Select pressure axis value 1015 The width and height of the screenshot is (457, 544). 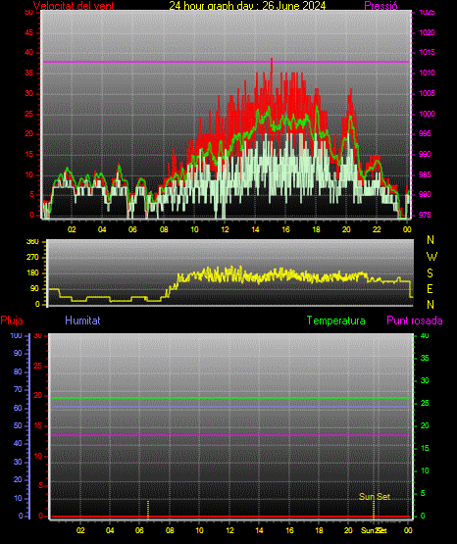427,52
